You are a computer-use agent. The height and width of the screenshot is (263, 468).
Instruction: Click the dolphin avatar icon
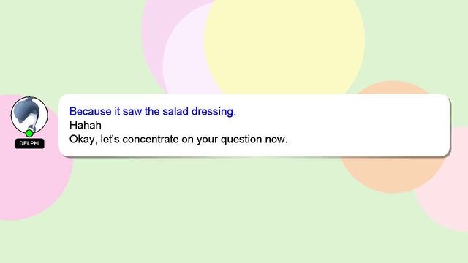coord(29,115)
